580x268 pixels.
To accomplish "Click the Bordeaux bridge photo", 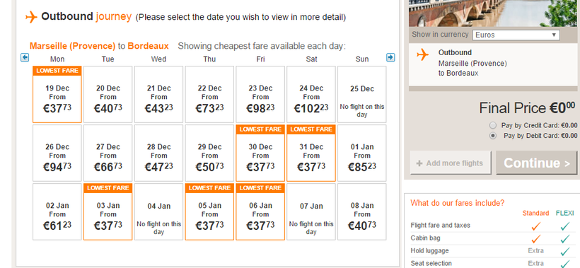I will [494, 13].
